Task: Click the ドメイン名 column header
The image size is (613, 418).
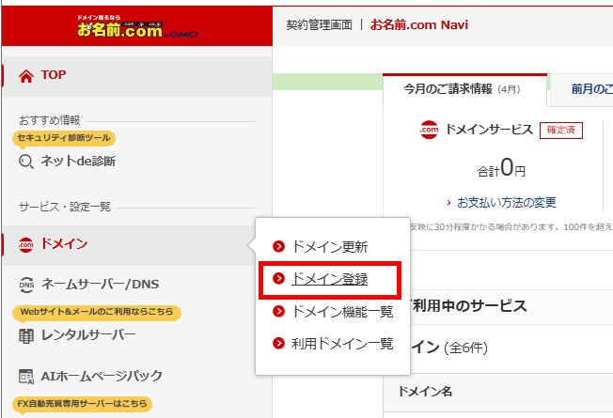Action: [425, 392]
